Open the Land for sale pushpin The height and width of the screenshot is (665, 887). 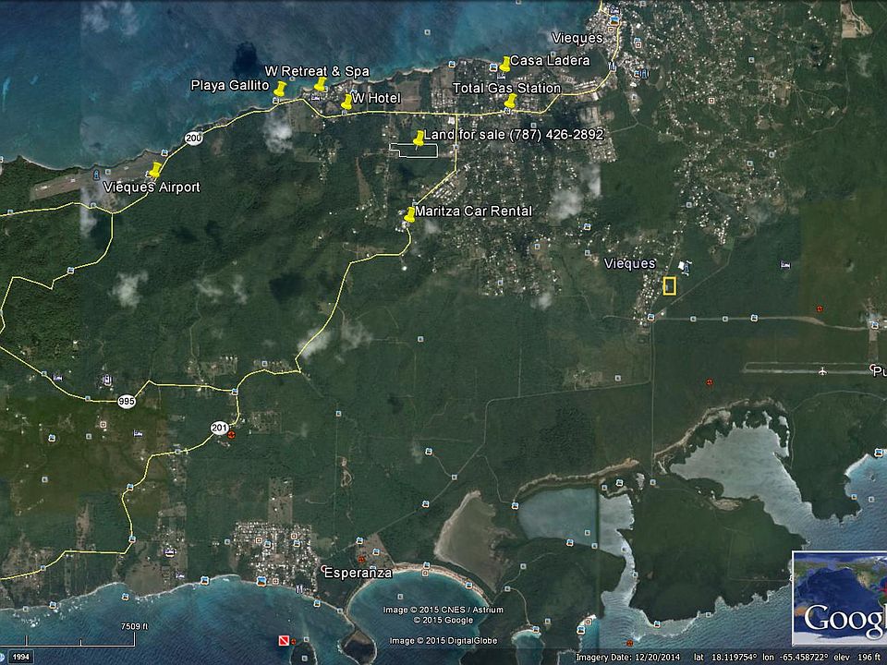coord(419,138)
